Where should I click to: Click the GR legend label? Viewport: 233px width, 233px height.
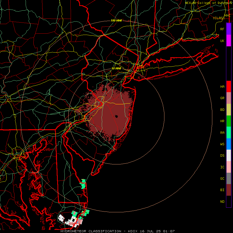click(x=222, y=98)
